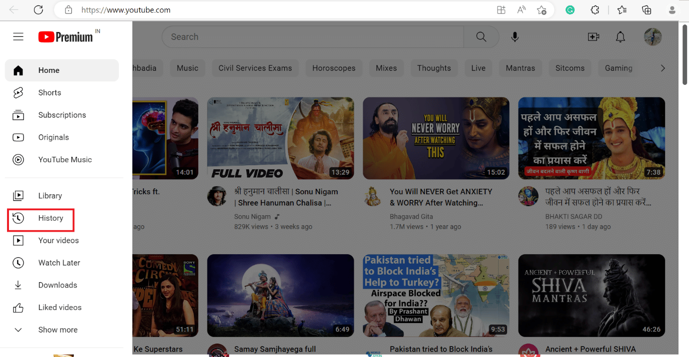Screen dimensions: 689x357
Task: Start voice search with the microphone icon
Action: 515,36
